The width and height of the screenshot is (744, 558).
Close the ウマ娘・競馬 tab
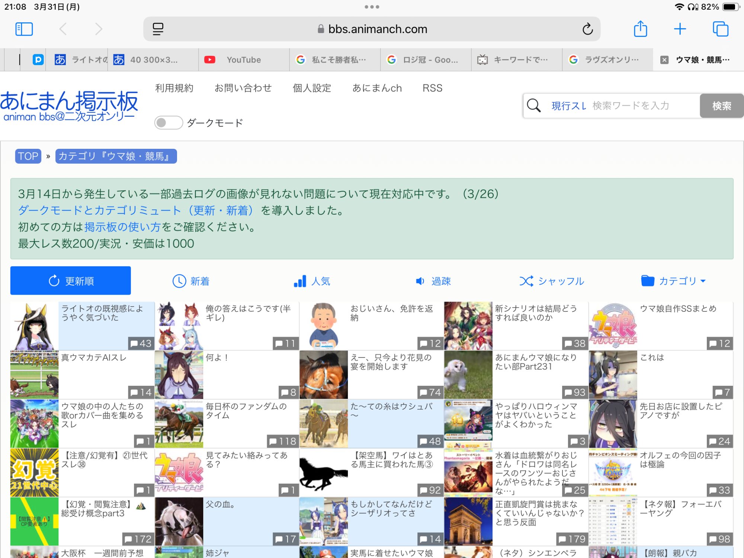point(664,60)
